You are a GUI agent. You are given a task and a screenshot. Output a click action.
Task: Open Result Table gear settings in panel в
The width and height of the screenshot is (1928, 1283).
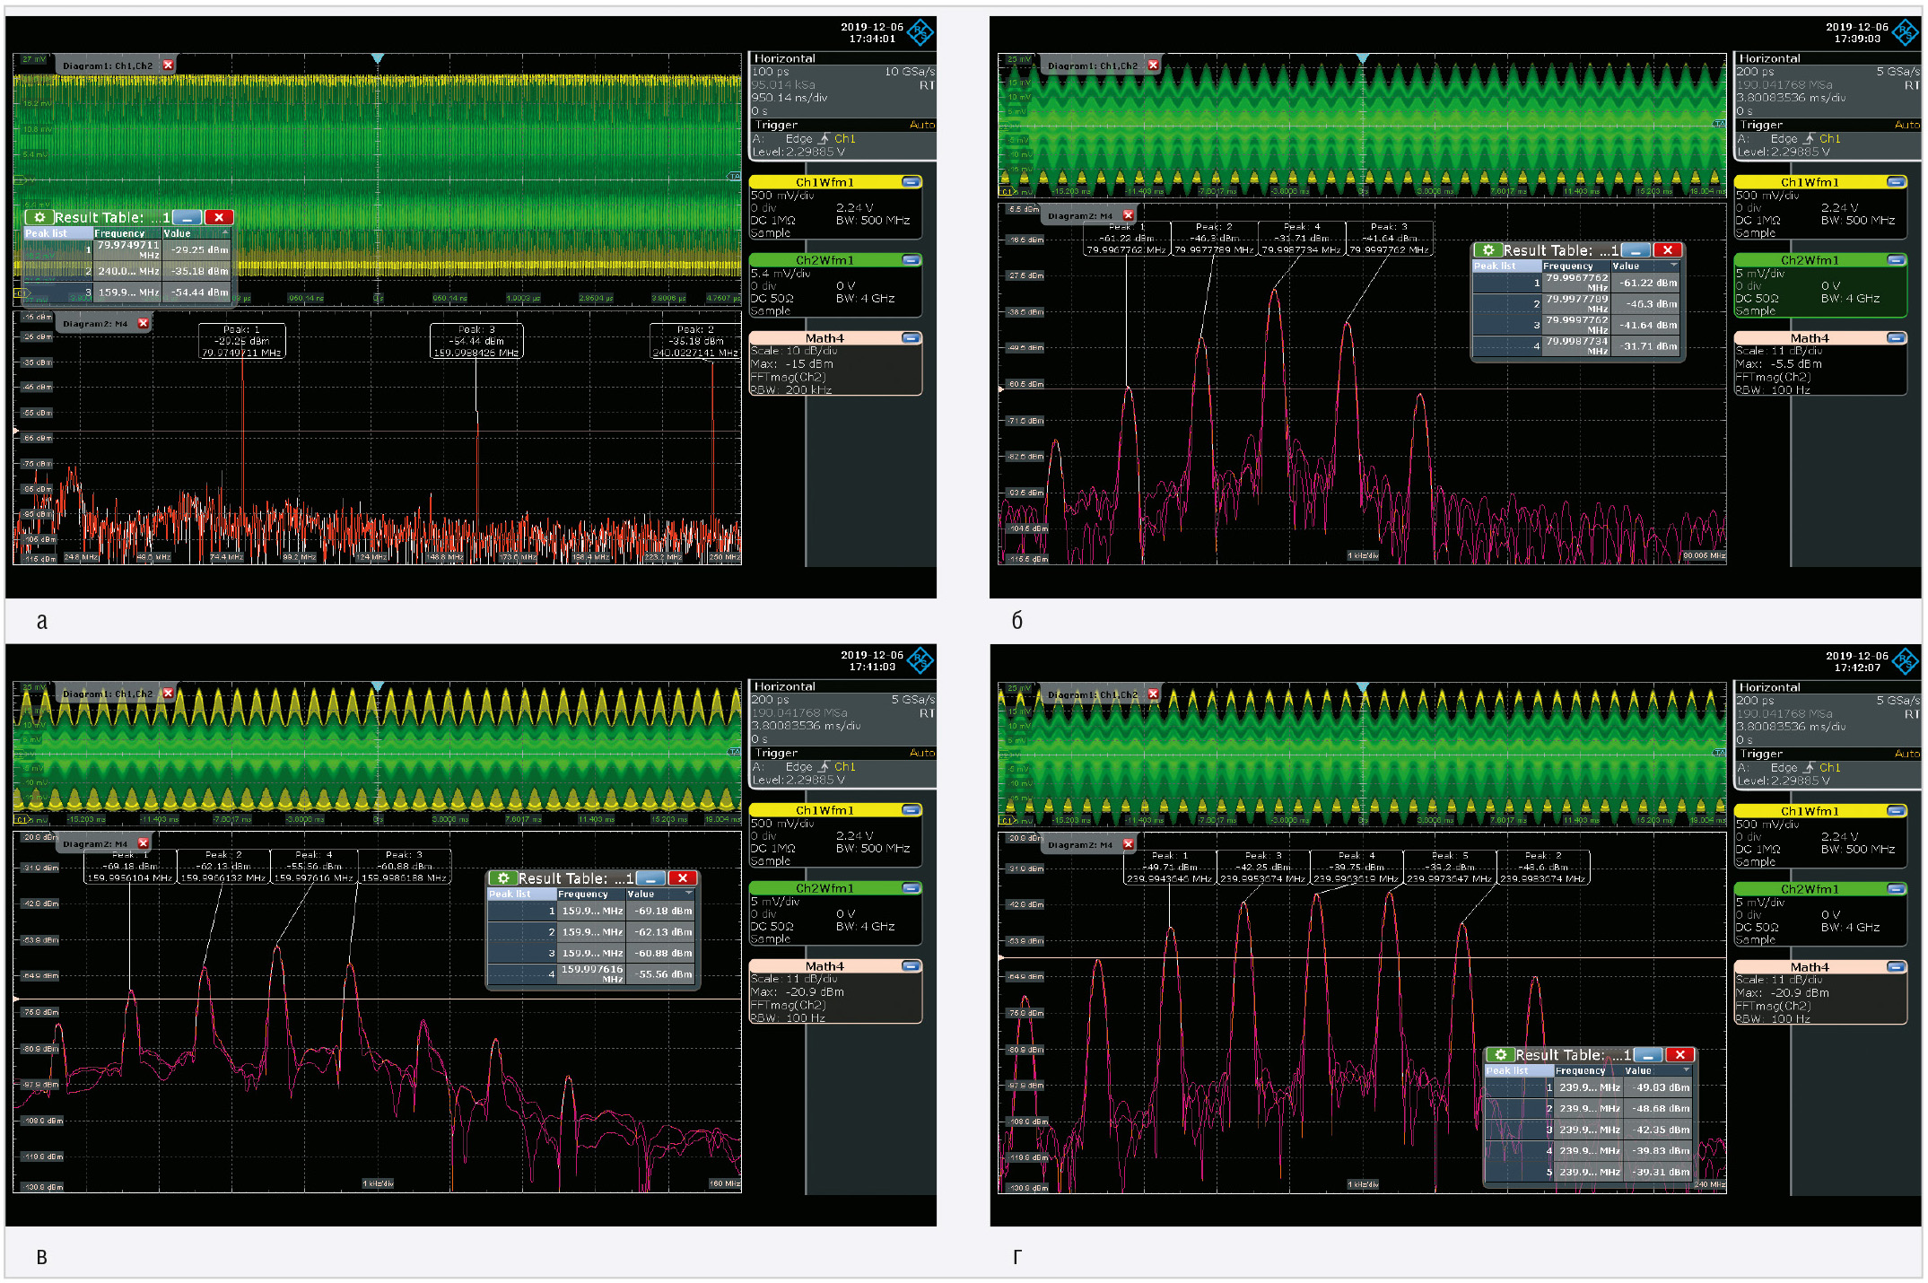point(503,878)
